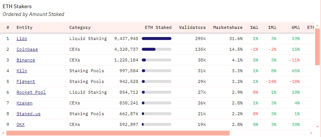
Task: Follow the Binance link
Action: pyautogui.click(x=26, y=60)
